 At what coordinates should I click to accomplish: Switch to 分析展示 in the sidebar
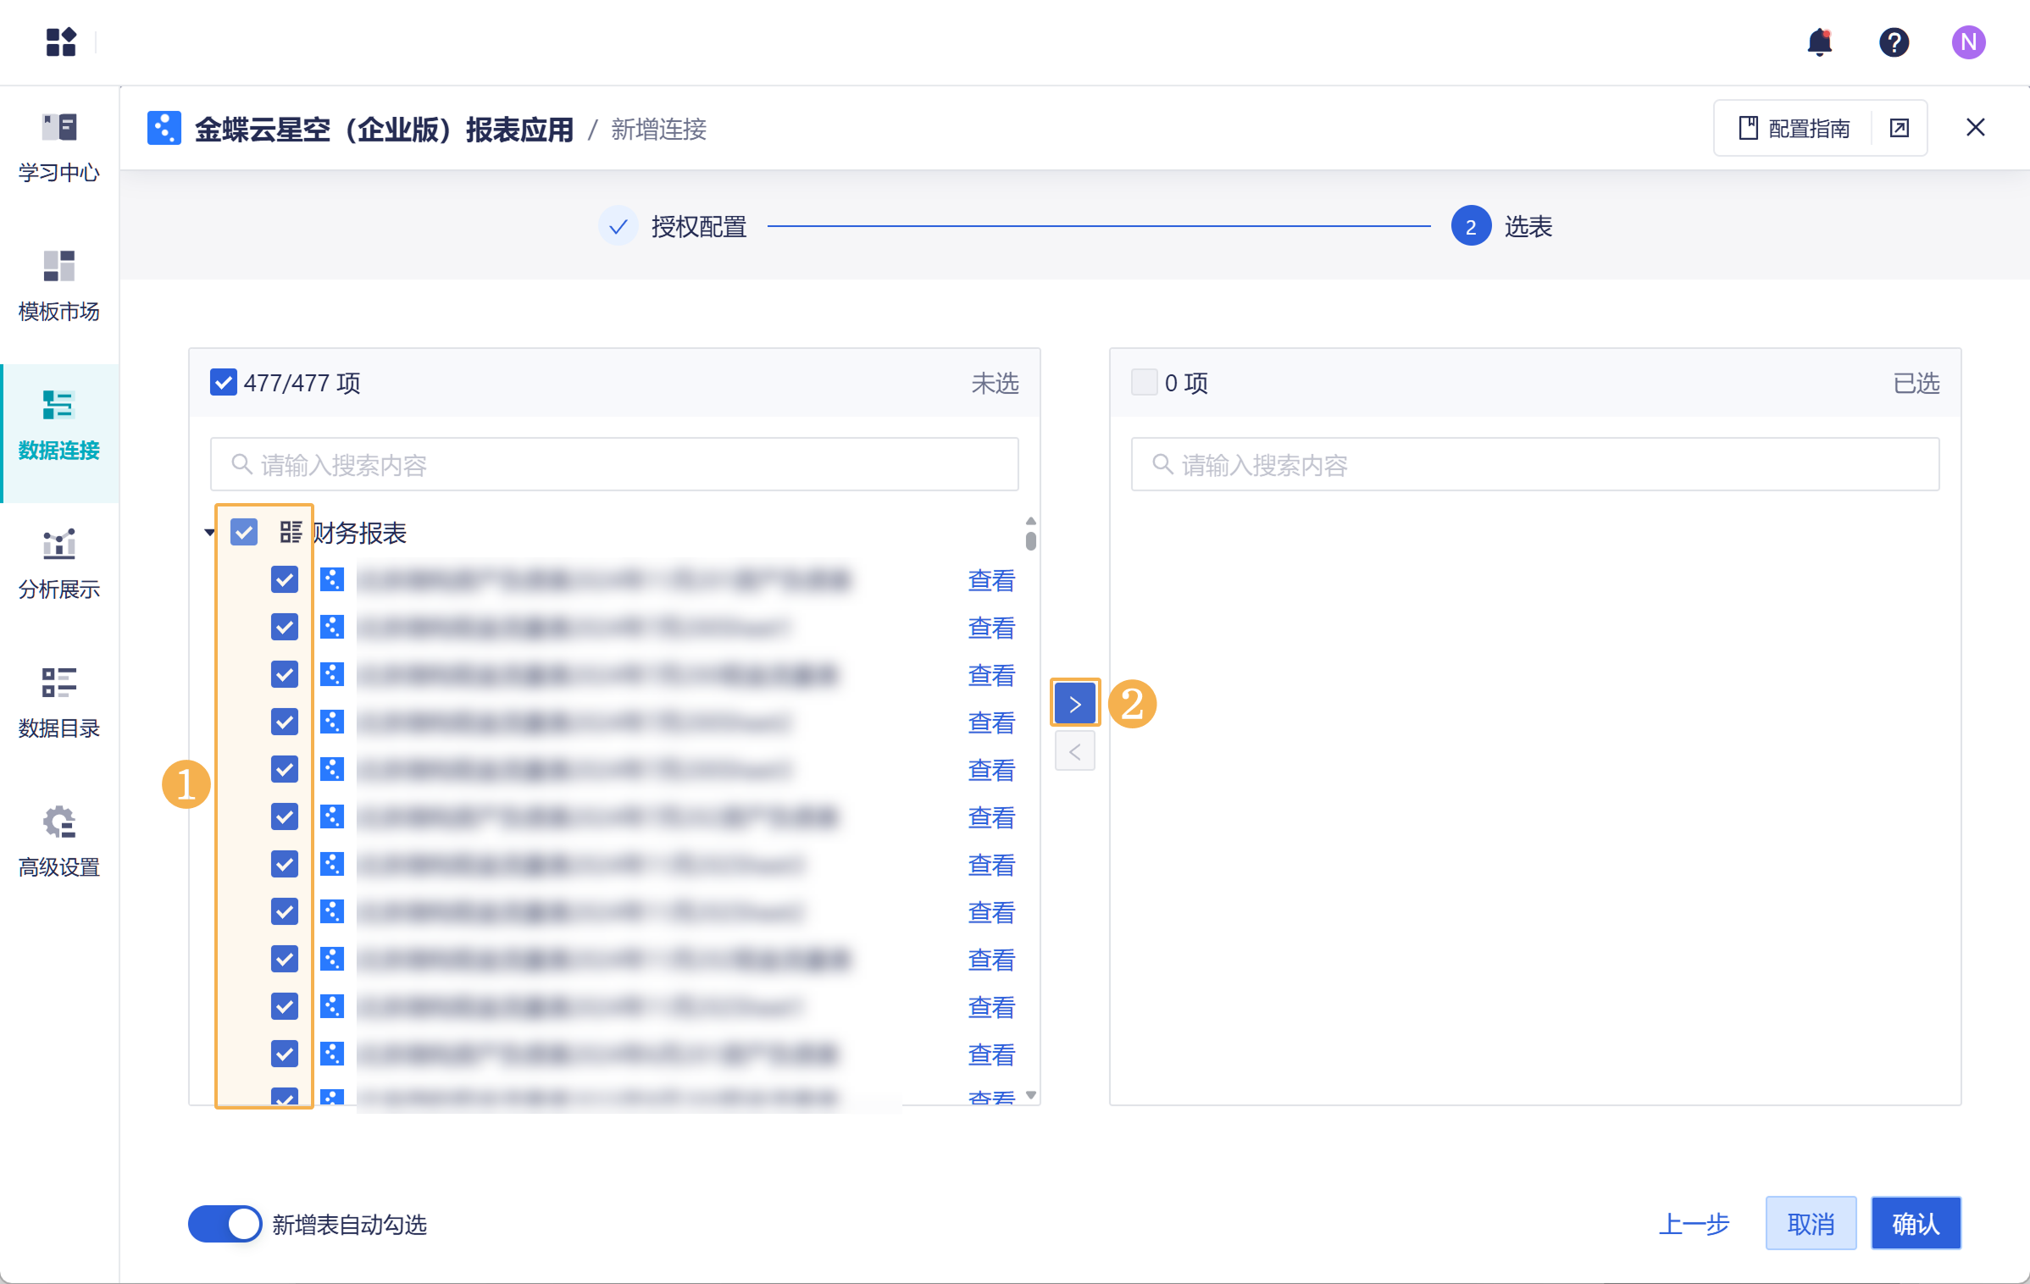59,565
